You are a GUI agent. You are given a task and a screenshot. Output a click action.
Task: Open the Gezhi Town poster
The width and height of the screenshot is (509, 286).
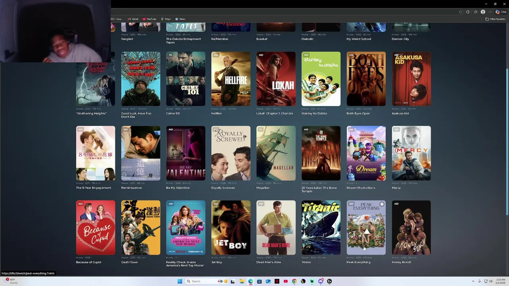(x=141, y=228)
